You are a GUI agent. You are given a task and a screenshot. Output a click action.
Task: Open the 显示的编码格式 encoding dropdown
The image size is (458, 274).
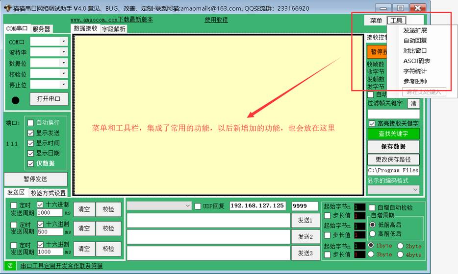[415, 189]
